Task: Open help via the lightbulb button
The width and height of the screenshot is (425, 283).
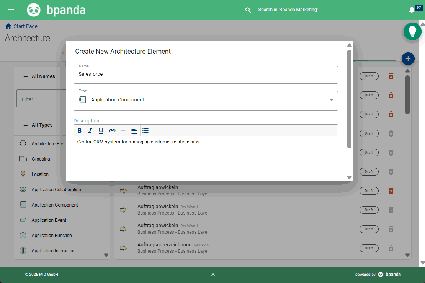Action: click(412, 31)
